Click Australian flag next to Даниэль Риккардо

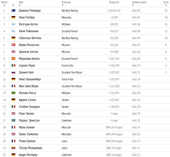(13, 11)
